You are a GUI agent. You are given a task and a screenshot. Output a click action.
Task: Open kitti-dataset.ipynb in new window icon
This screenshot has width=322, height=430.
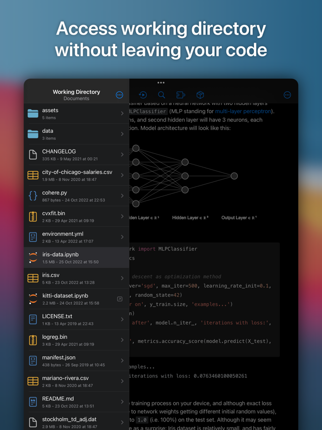tap(120, 299)
